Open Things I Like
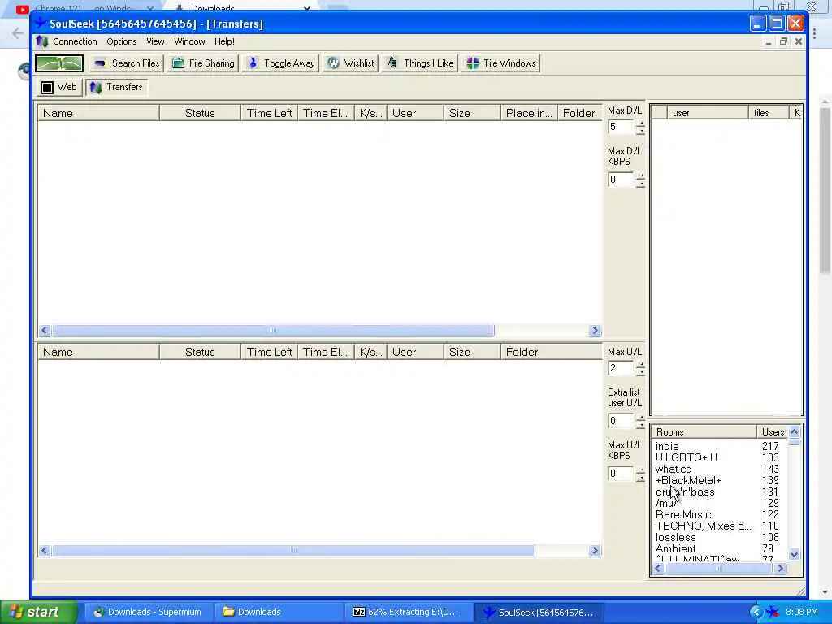Viewport: 832px width, 624px height. pos(420,63)
